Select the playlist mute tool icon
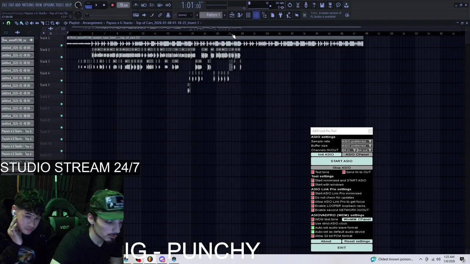The image size is (470, 264). point(32,23)
